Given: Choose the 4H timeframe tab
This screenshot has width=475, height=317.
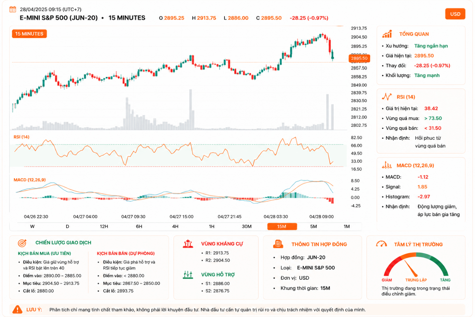Looking at the screenshot, I should (175, 226).
